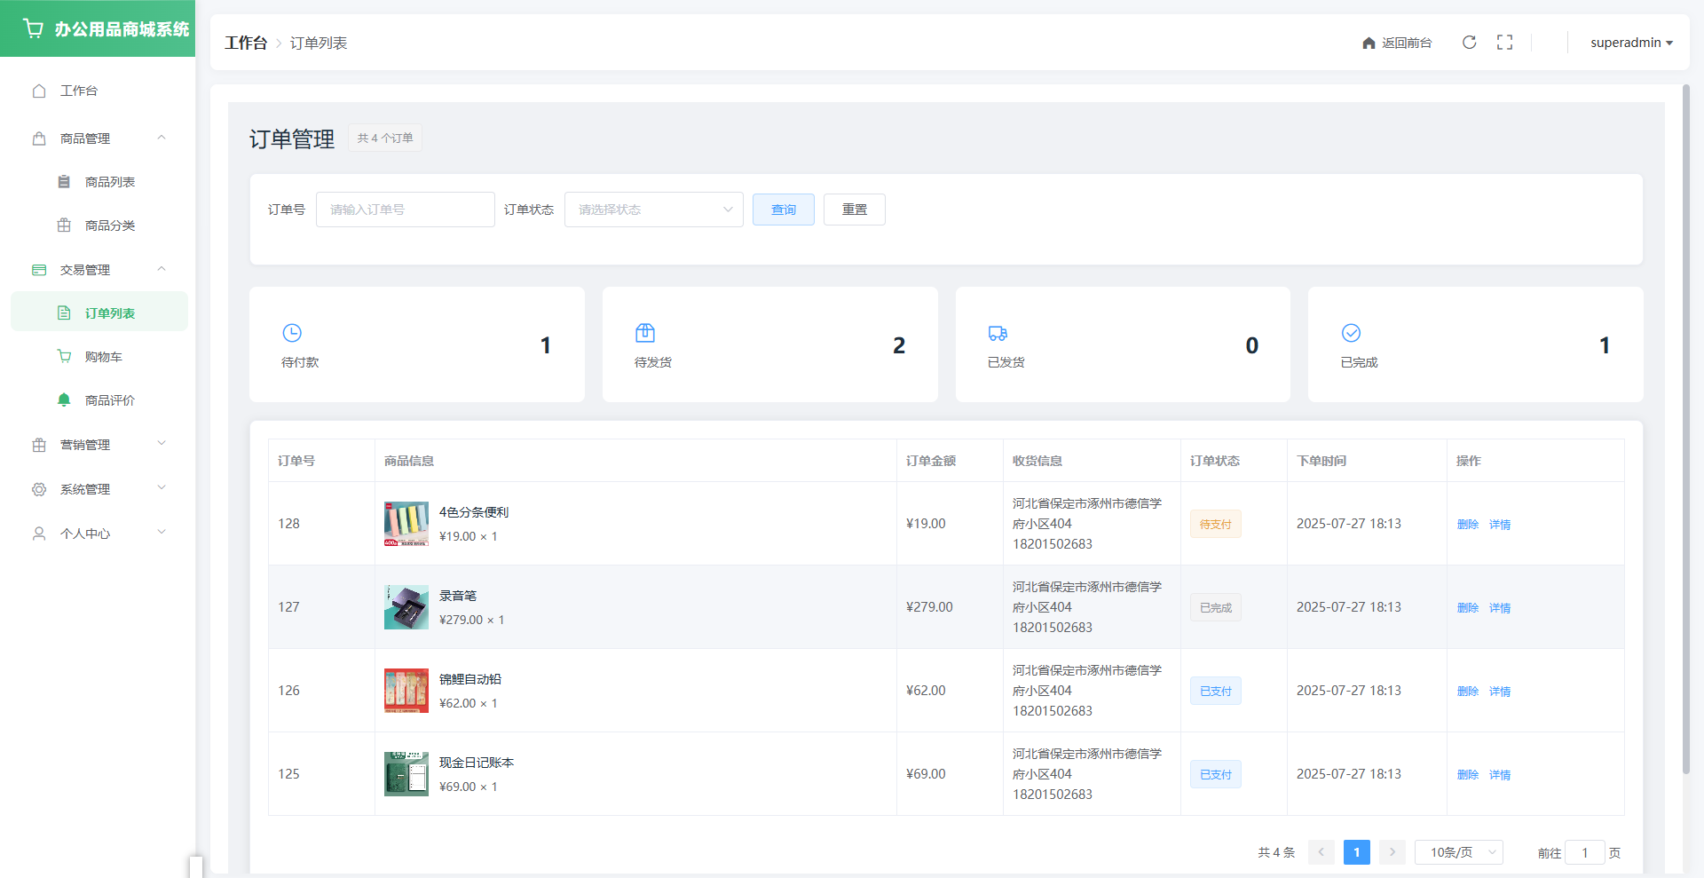
Task: Click the 查询 search button
Action: click(783, 210)
